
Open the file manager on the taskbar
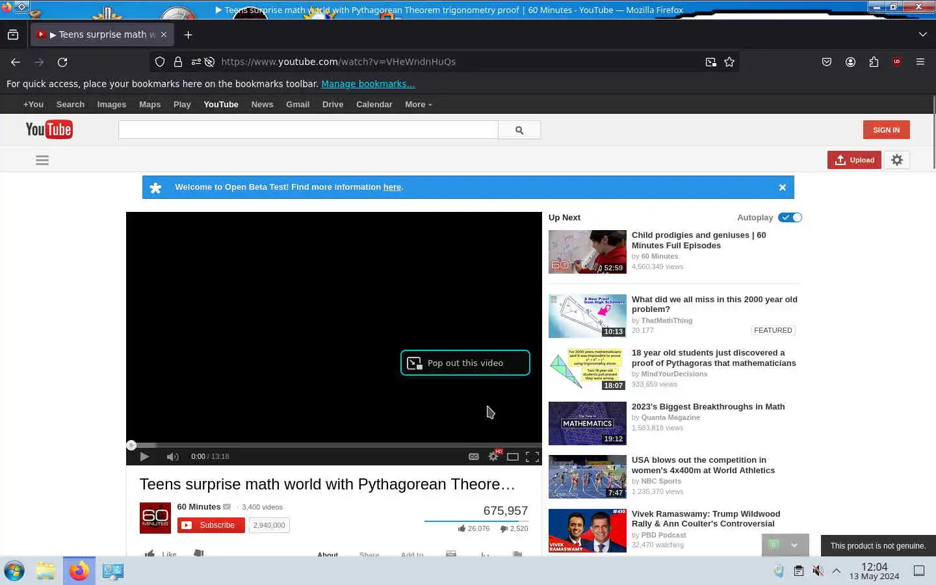point(45,571)
